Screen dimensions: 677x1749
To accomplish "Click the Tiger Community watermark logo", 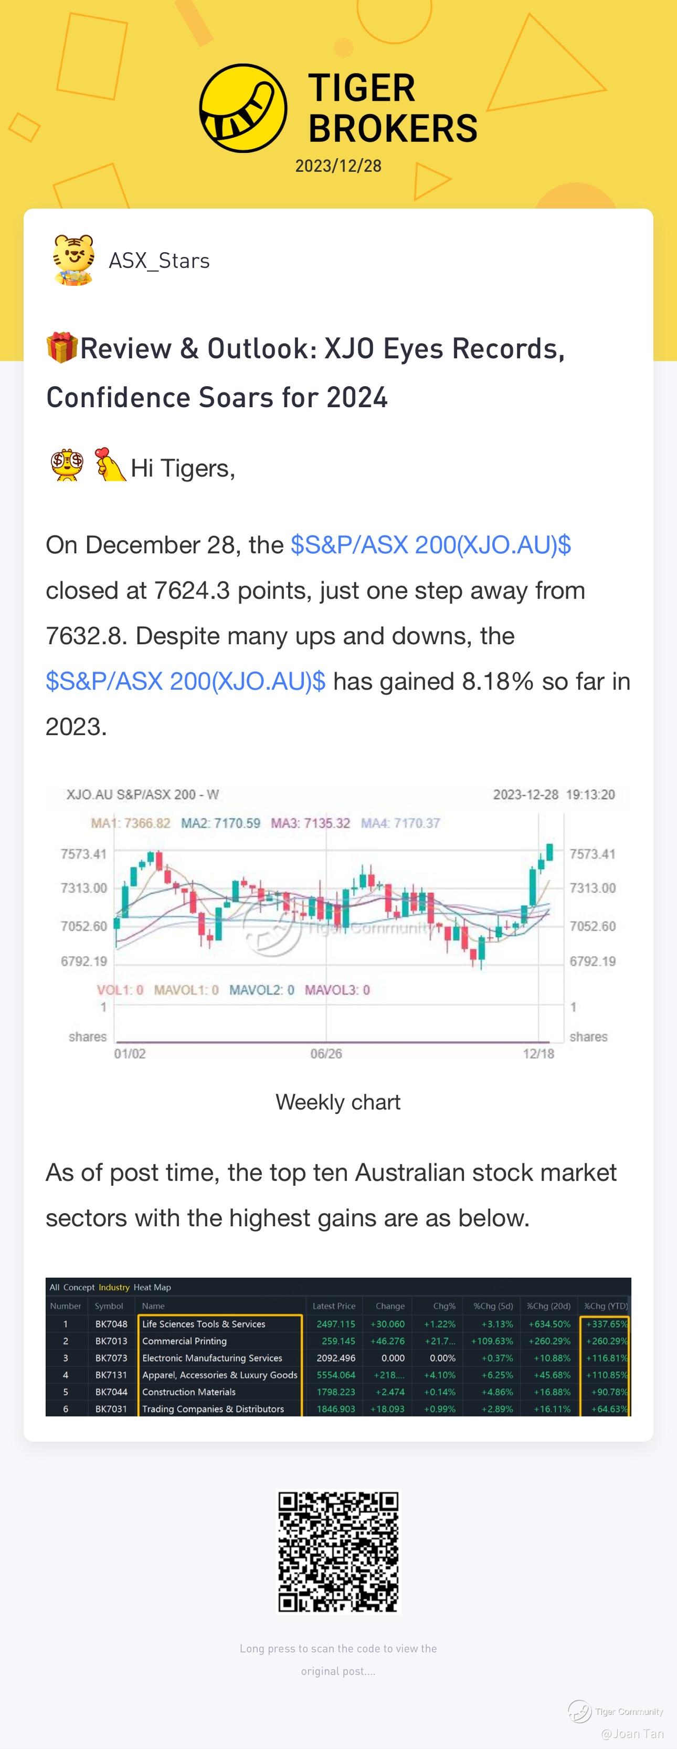I will [580, 1712].
